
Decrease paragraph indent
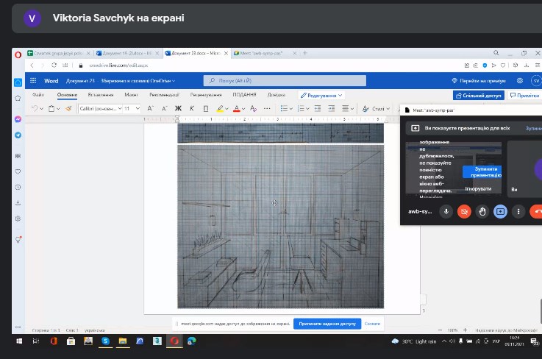tap(318, 109)
